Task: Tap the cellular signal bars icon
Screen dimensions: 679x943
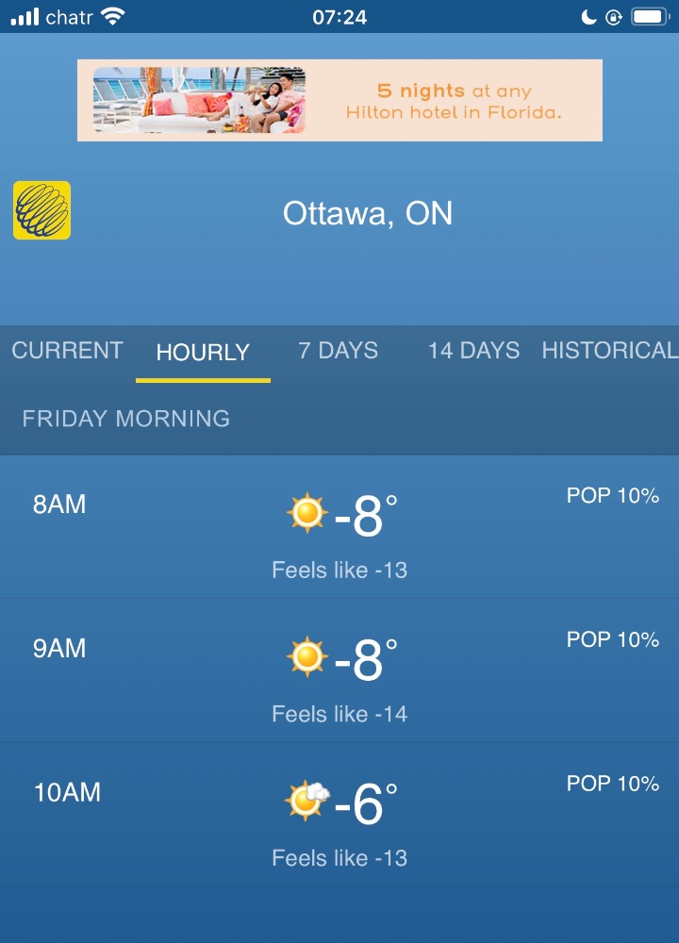Action: tap(25, 17)
